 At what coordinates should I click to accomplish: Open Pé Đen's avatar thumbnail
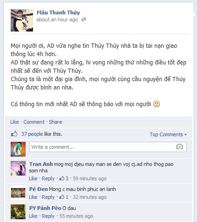18,193
